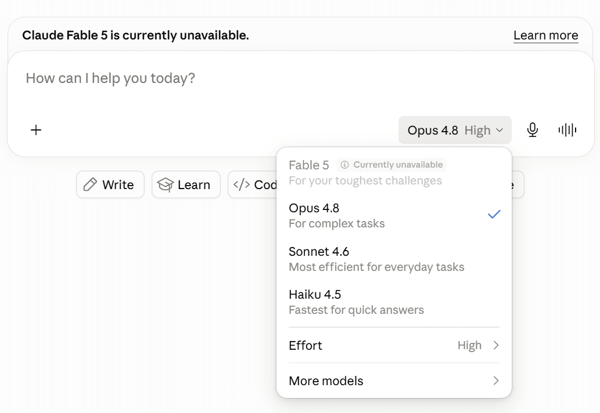This screenshot has width=600, height=413.
Task: Click 'For your toughest challenges' description
Action: pyautogui.click(x=365, y=180)
